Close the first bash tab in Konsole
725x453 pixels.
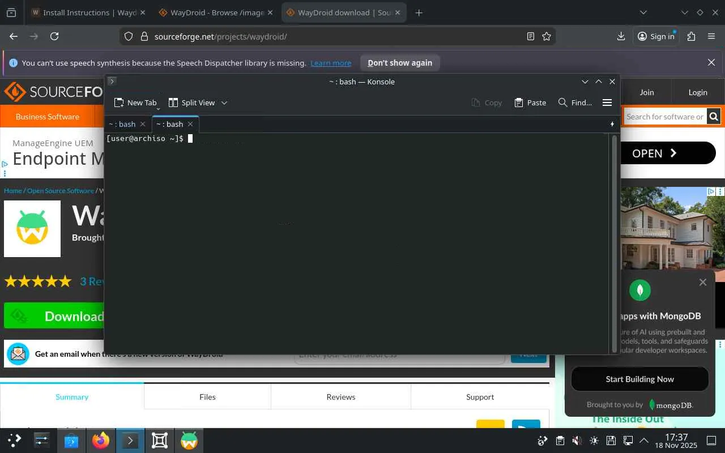143,124
